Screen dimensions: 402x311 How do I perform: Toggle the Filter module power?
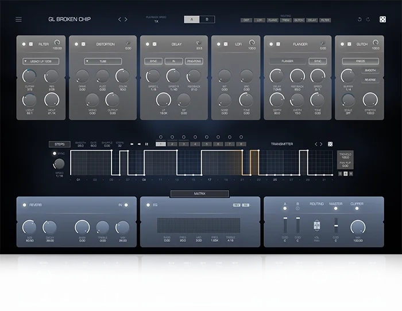click(24, 44)
